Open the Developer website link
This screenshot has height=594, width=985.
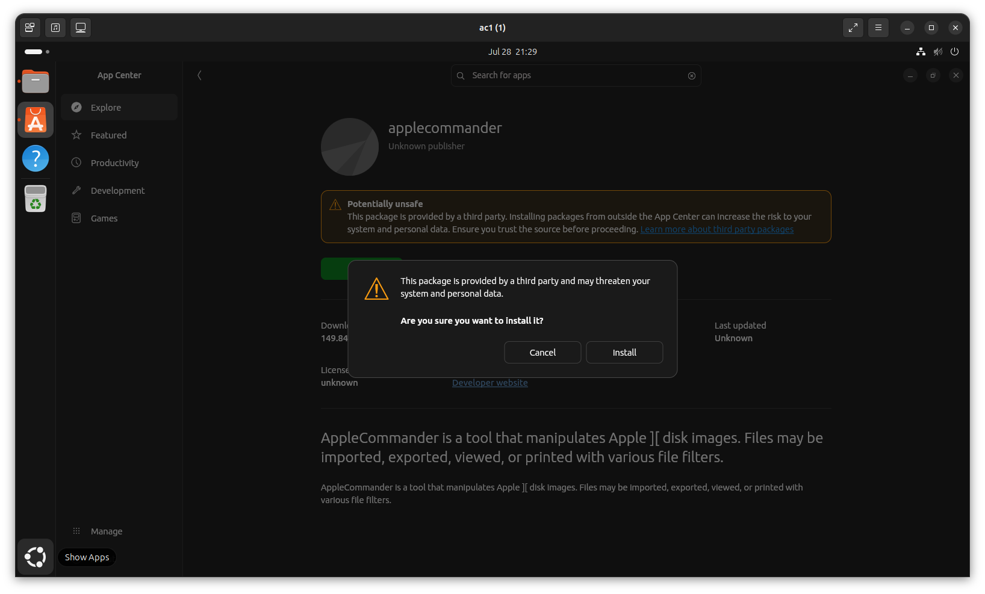point(490,383)
